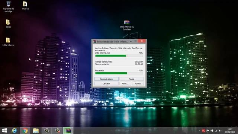This screenshot has height=134, width=238.
Task: Open Google Chrome from taskbar
Action: coord(25,131)
